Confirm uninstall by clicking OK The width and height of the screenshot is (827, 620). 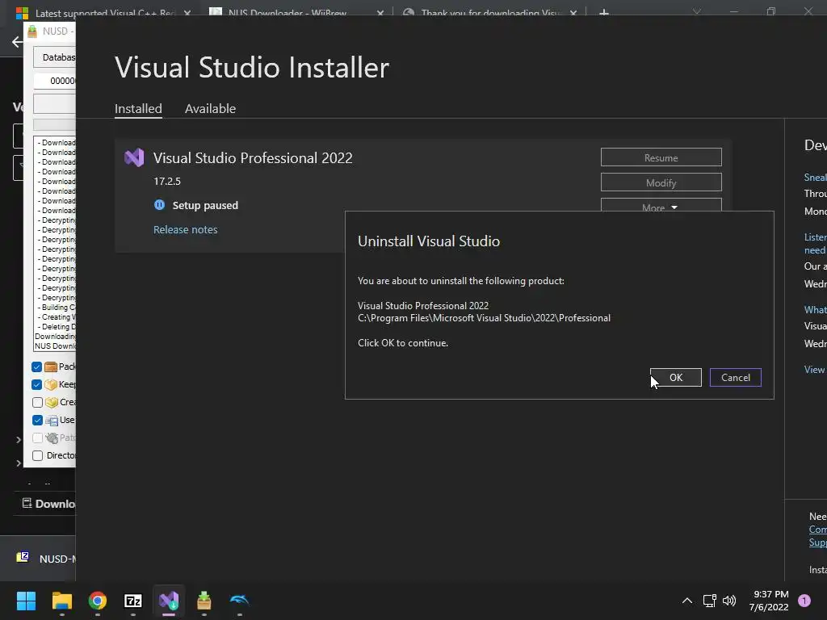point(676,378)
